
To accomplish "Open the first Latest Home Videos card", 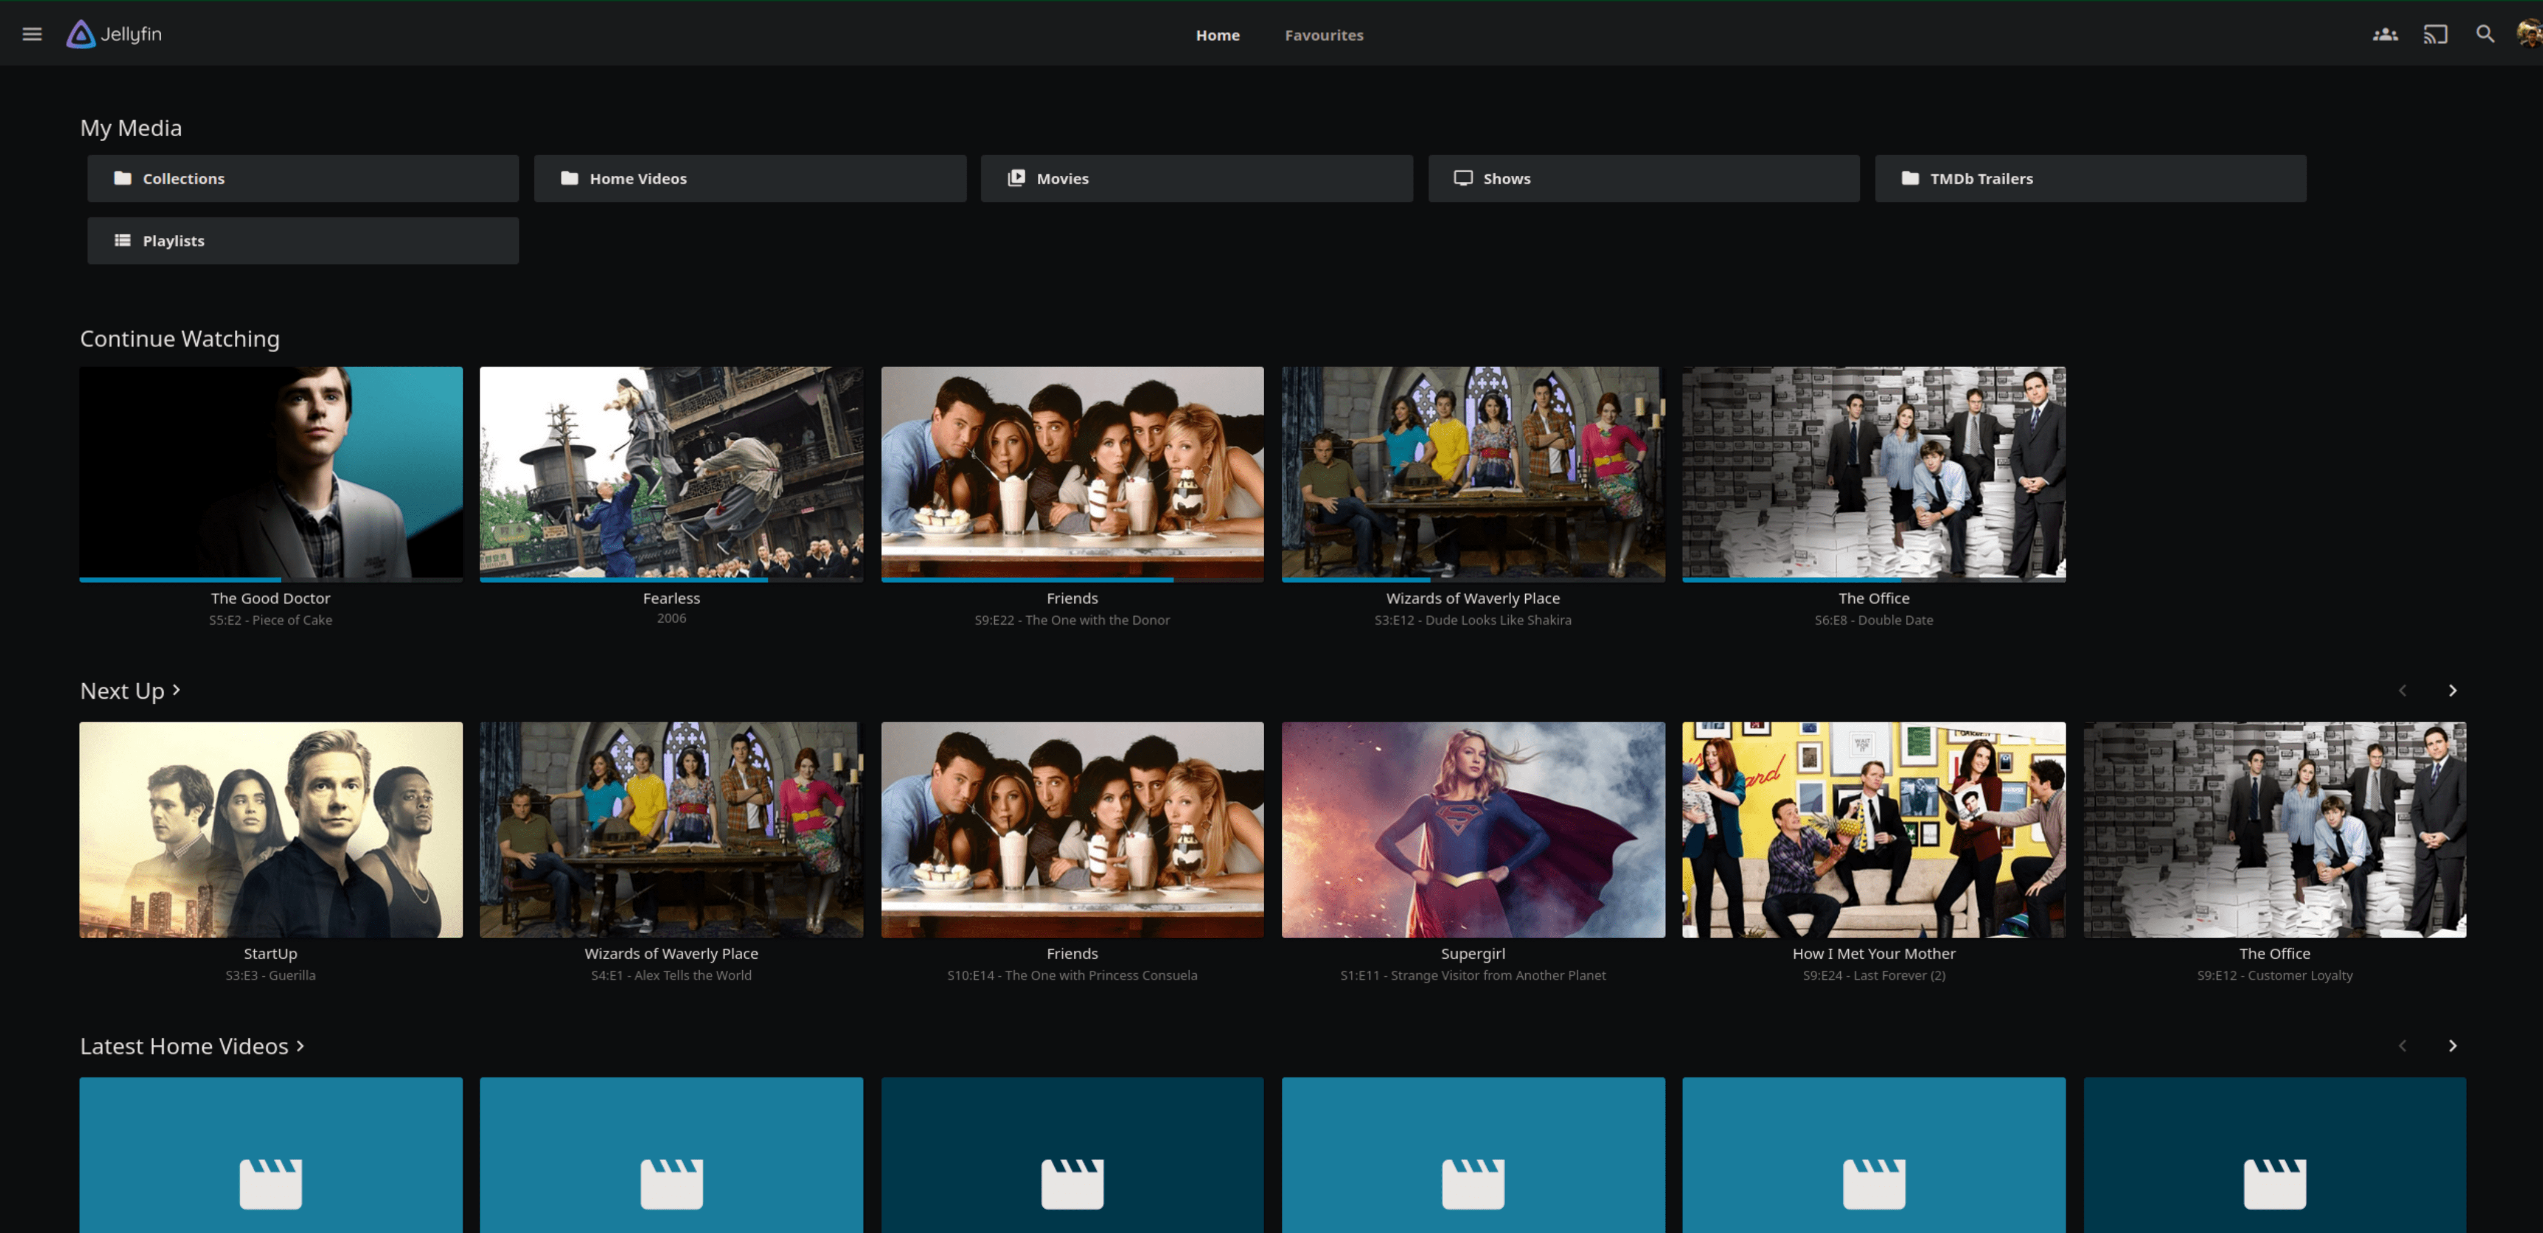I will 271,1155.
